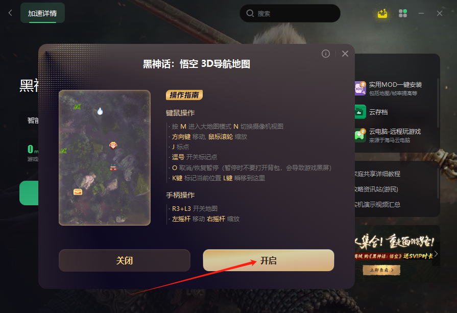Click the navigation map preview thumbnail

(x=105, y=158)
